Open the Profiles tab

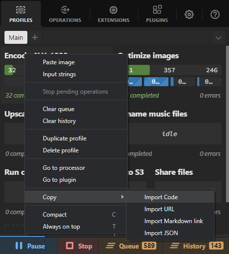(21, 14)
